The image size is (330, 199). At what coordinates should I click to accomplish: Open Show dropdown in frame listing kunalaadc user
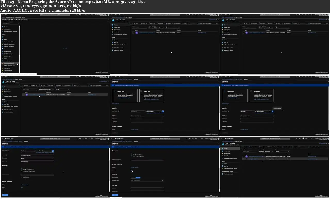[x=282, y=152]
